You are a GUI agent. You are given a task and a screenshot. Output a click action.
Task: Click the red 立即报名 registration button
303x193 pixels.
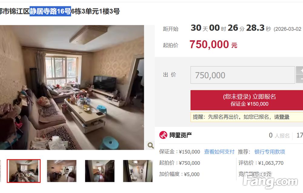(x=247, y=100)
